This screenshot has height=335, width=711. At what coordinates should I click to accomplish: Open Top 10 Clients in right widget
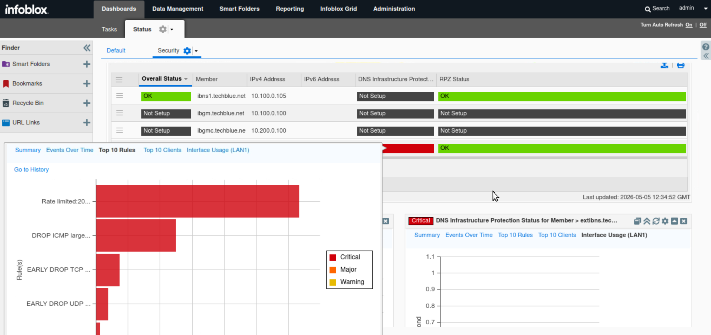[557, 235]
